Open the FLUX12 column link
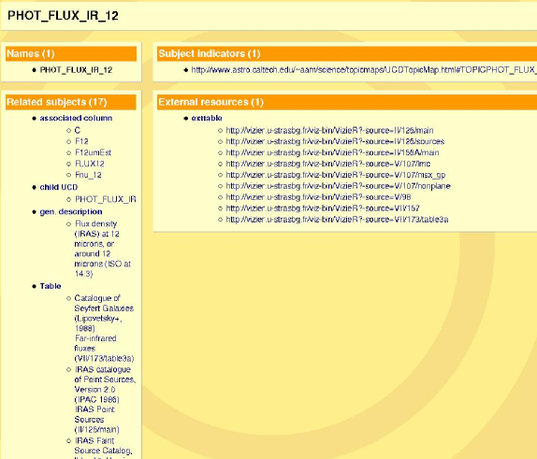Screen dimensions: 537x459 (x=90, y=164)
